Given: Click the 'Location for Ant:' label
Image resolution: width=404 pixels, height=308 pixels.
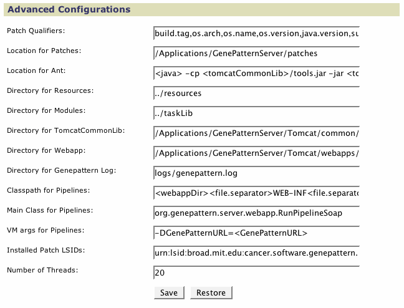Looking at the screenshot, I should 36,70.
